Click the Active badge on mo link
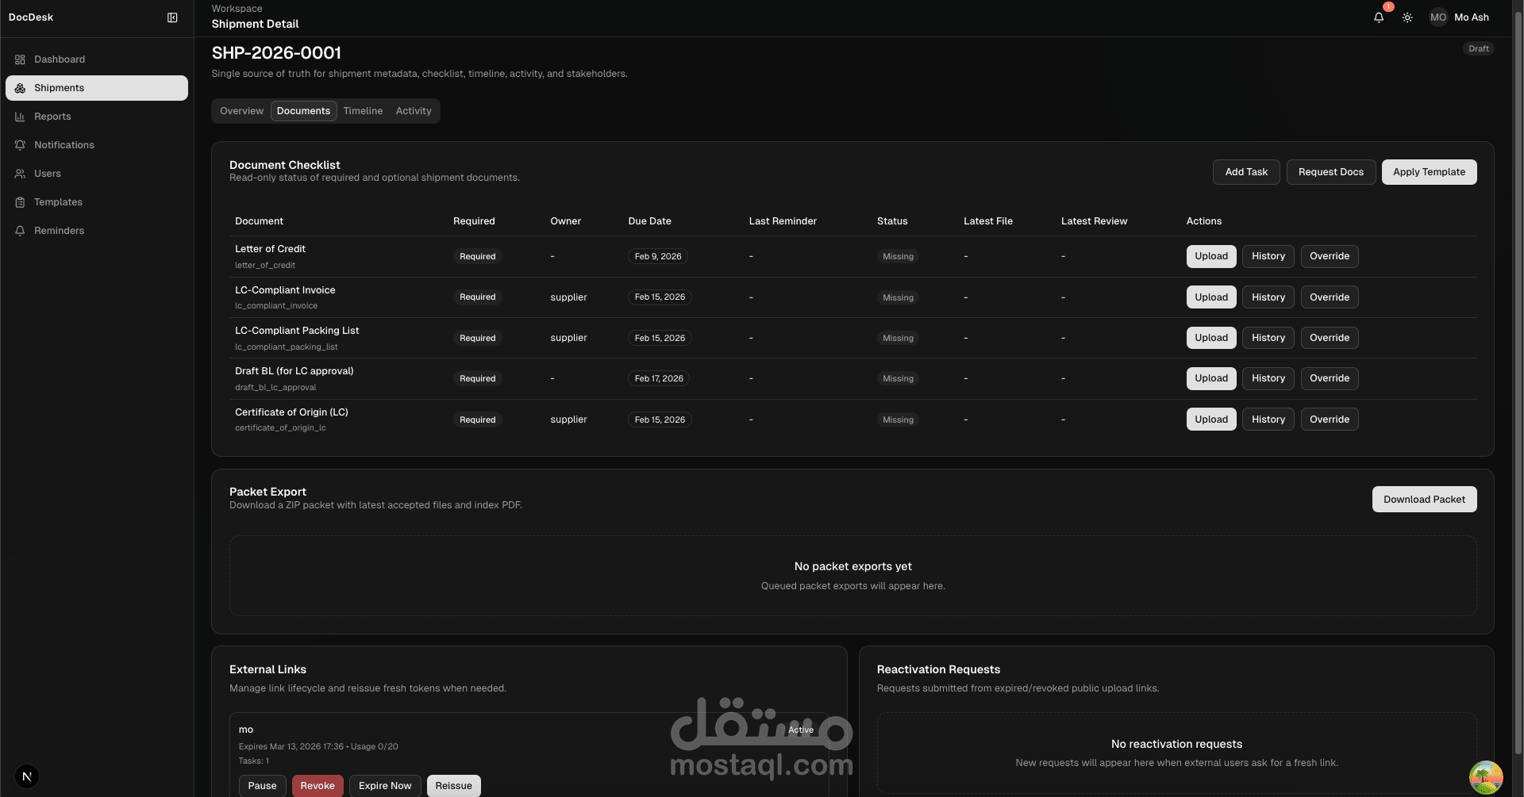 coord(801,730)
